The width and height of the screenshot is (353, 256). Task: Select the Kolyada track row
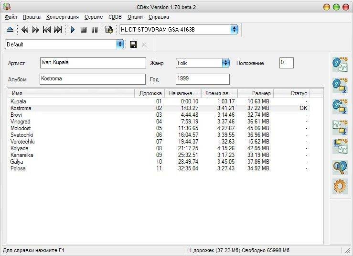point(159,148)
